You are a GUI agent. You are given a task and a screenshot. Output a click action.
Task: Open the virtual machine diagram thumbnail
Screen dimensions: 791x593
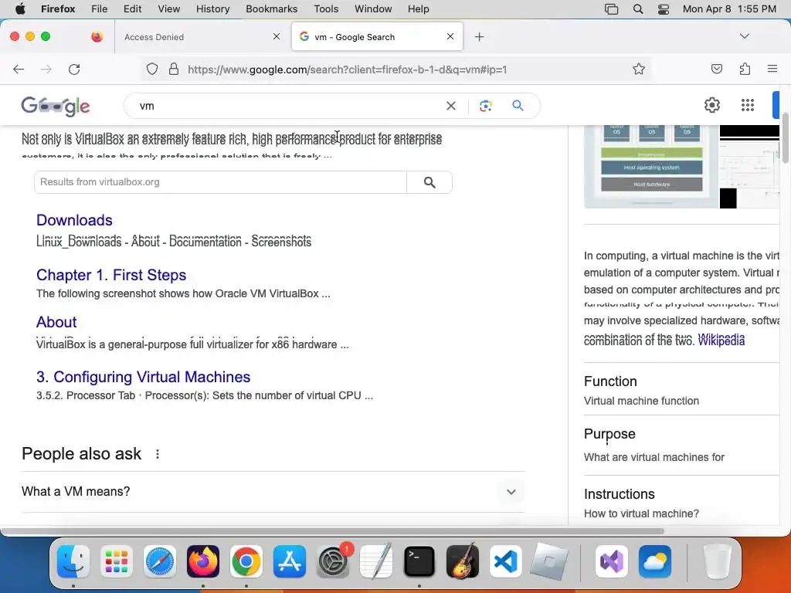[x=651, y=167]
